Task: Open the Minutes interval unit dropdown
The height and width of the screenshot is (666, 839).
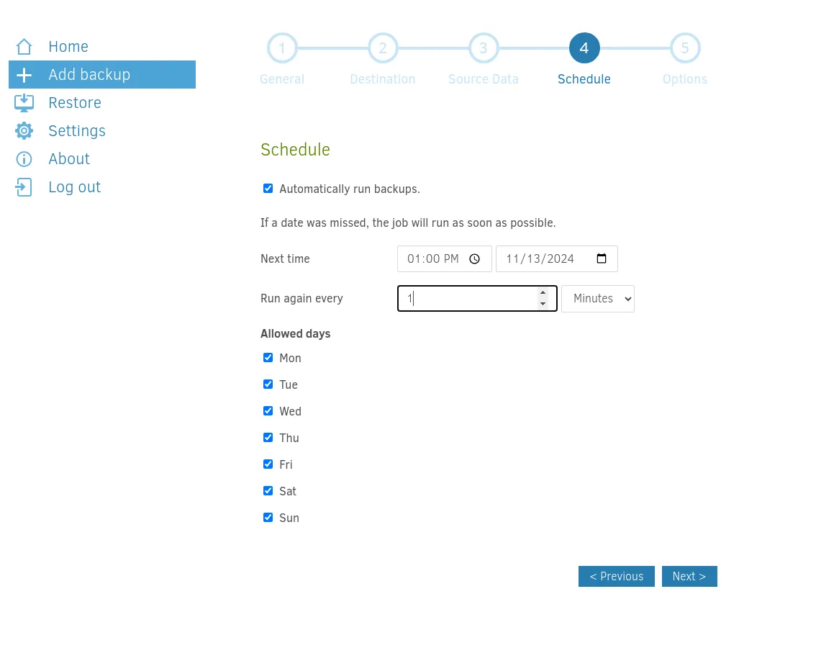Action: click(x=598, y=299)
